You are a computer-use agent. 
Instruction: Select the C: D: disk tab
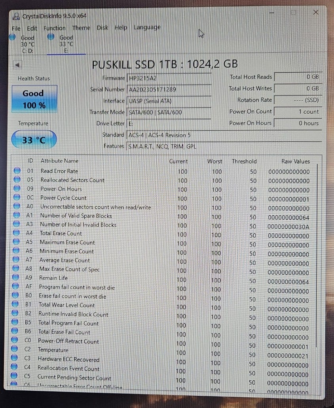23,44
